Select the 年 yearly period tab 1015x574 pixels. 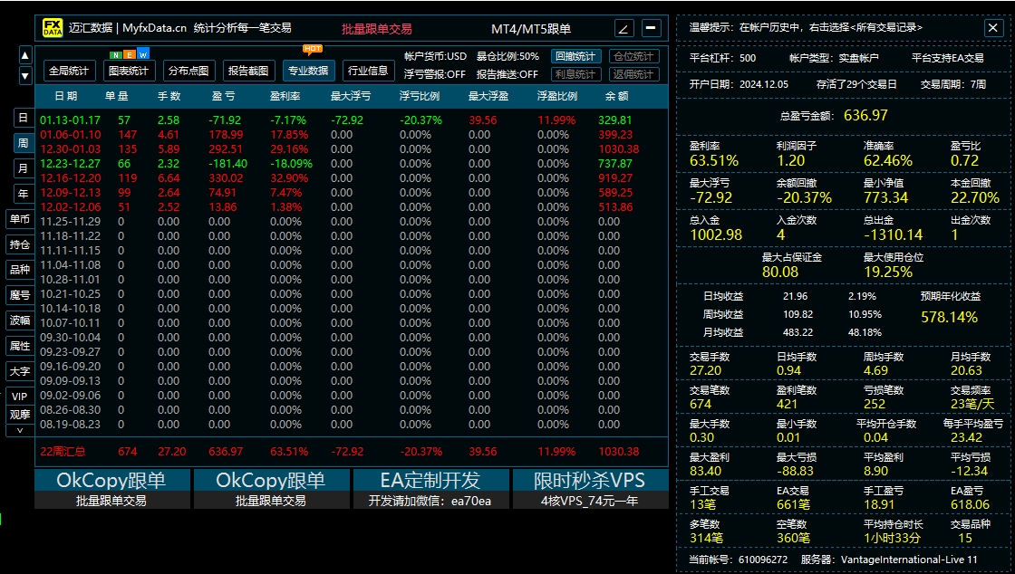point(24,193)
